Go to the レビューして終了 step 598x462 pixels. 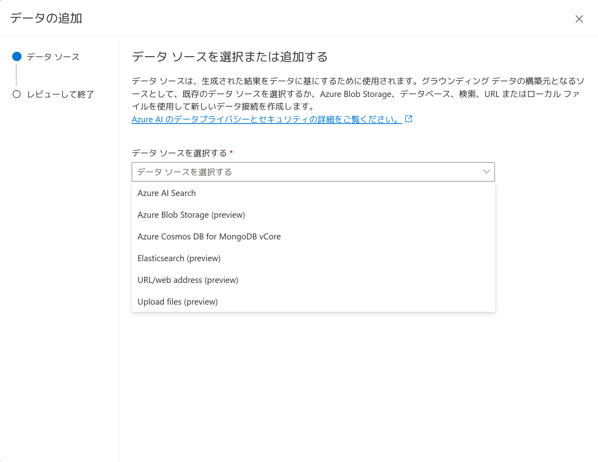(60, 94)
